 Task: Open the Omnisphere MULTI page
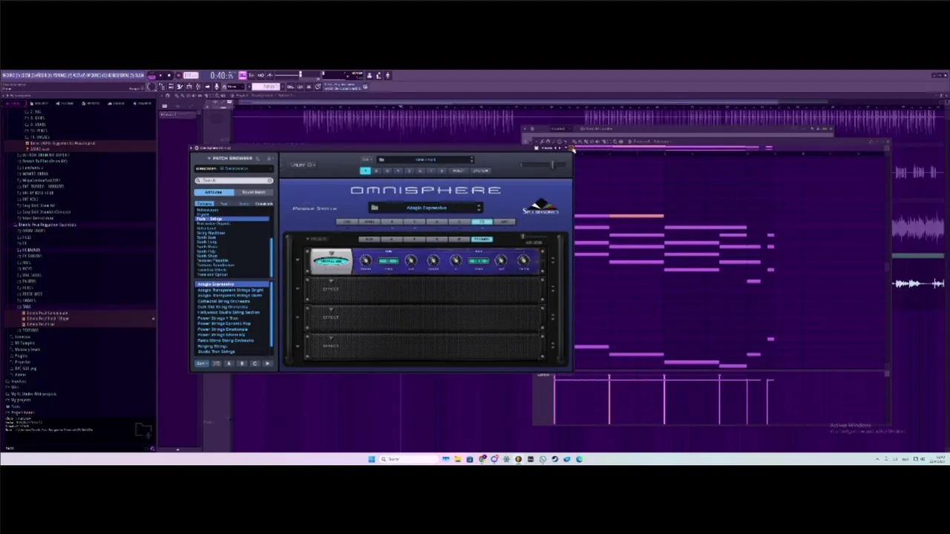[x=457, y=171]
